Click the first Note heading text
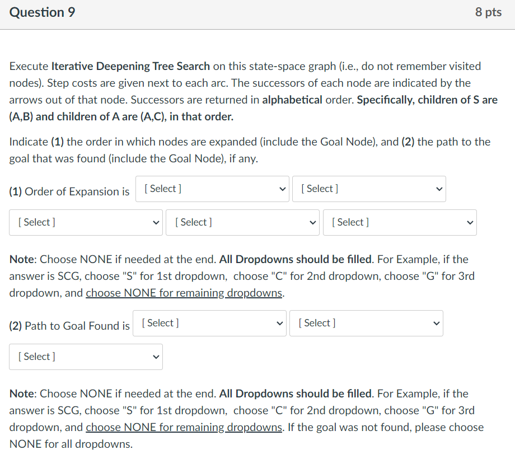The image size is (515, 459). pos(20,259)
